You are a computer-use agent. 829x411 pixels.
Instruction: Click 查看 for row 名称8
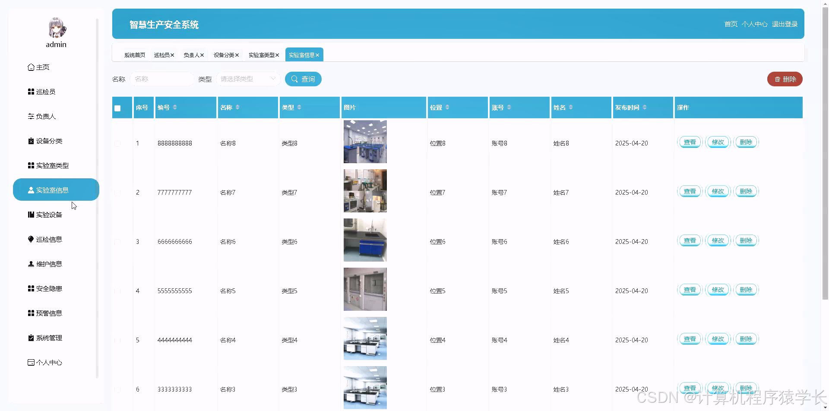coord(690,142)
